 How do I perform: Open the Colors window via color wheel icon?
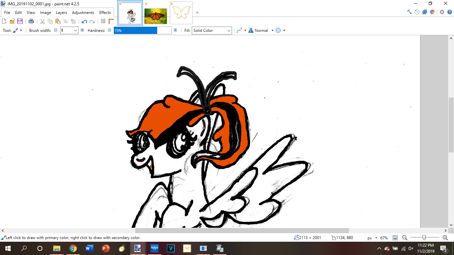(x=432, y=12)
